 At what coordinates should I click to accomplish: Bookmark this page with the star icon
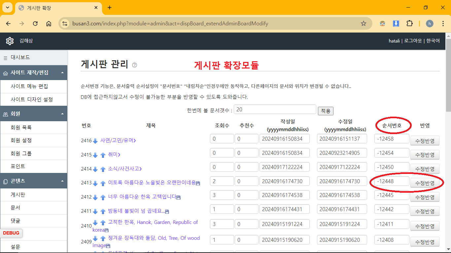(364, 23)
